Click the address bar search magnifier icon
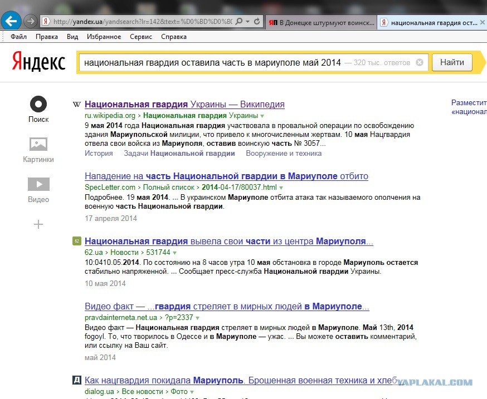 click(239, 21)
